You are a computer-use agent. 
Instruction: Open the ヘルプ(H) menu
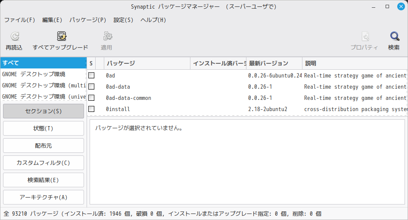153,20
